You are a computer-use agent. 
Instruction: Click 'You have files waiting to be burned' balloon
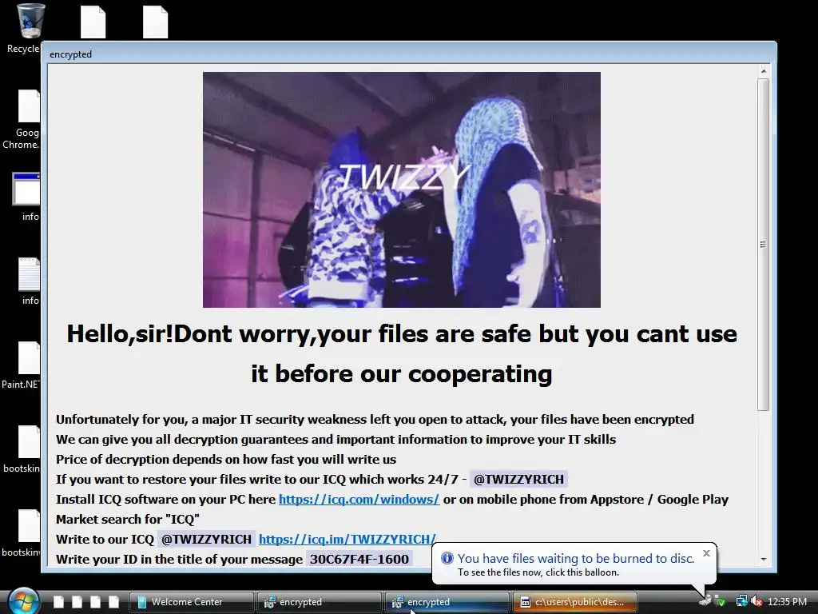pyautogui.click(x=576, y=558)
